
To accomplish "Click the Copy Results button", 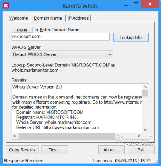I will point(22,150).
